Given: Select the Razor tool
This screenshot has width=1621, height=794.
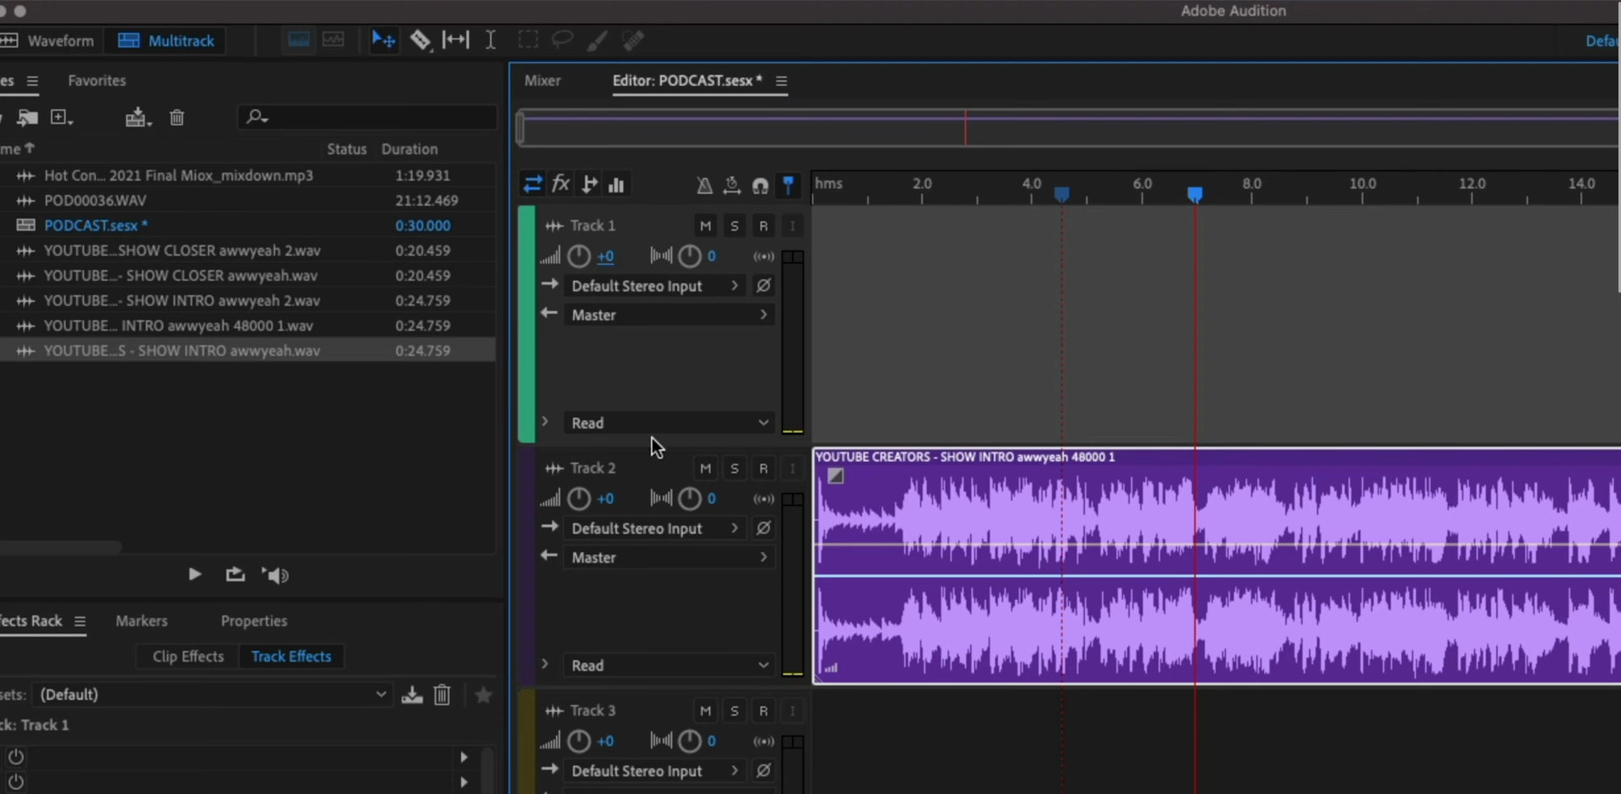Looking at the screenshot, I should (x=421, y=40).
